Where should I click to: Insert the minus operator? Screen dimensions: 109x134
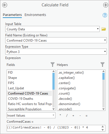coord(80,116)
